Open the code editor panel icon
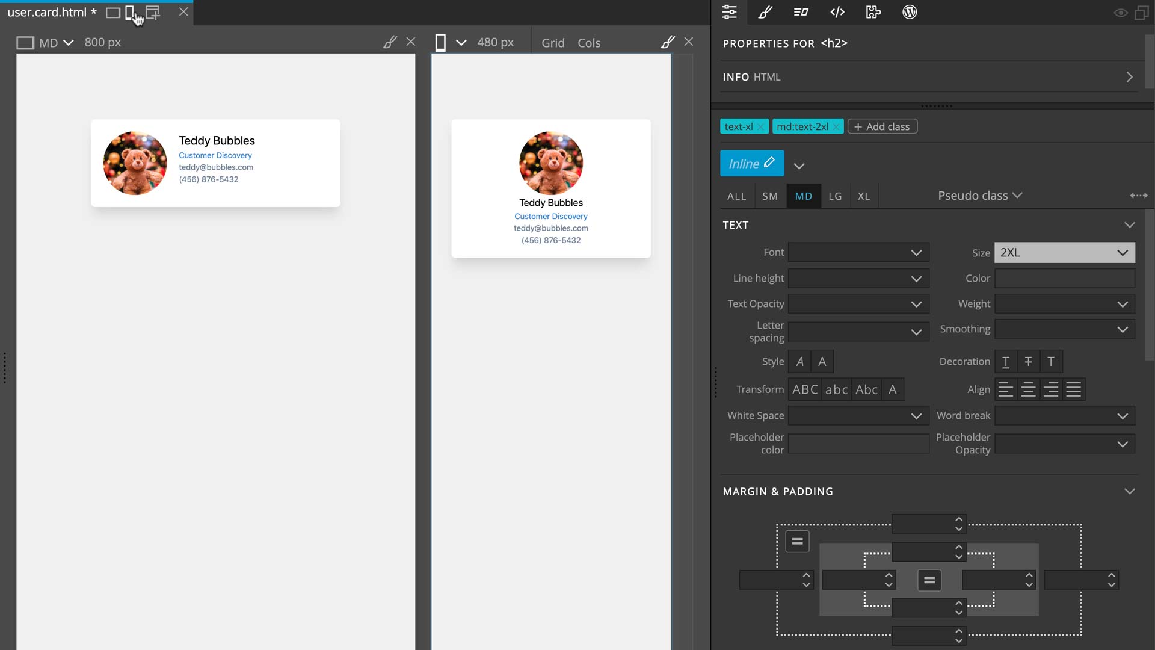Screen dimensions: 1155x650 (x=837, y=12)
